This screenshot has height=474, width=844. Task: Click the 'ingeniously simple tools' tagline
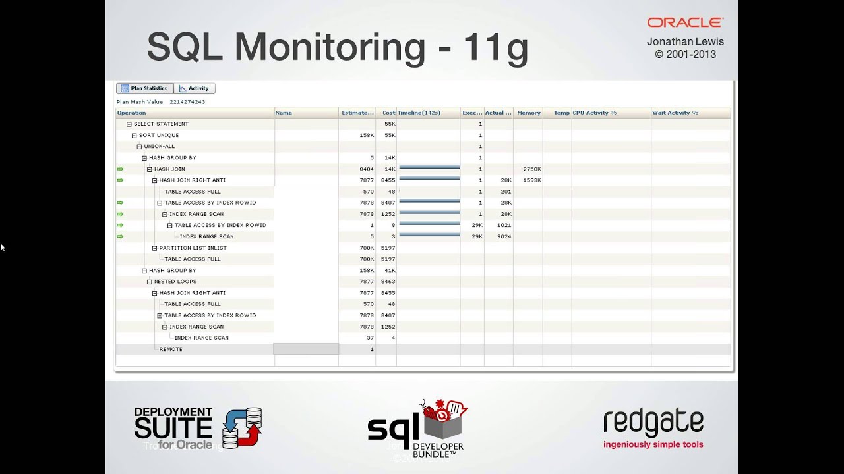(x=653, y=444)
